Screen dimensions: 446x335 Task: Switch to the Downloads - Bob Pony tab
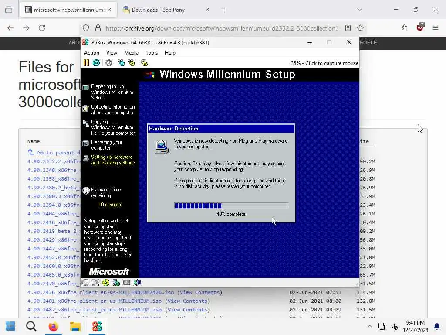[166, 10]
